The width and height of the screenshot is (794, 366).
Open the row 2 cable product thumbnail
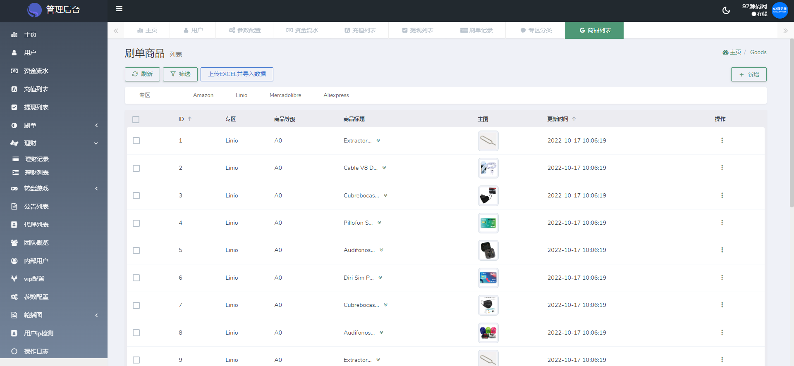488,168
